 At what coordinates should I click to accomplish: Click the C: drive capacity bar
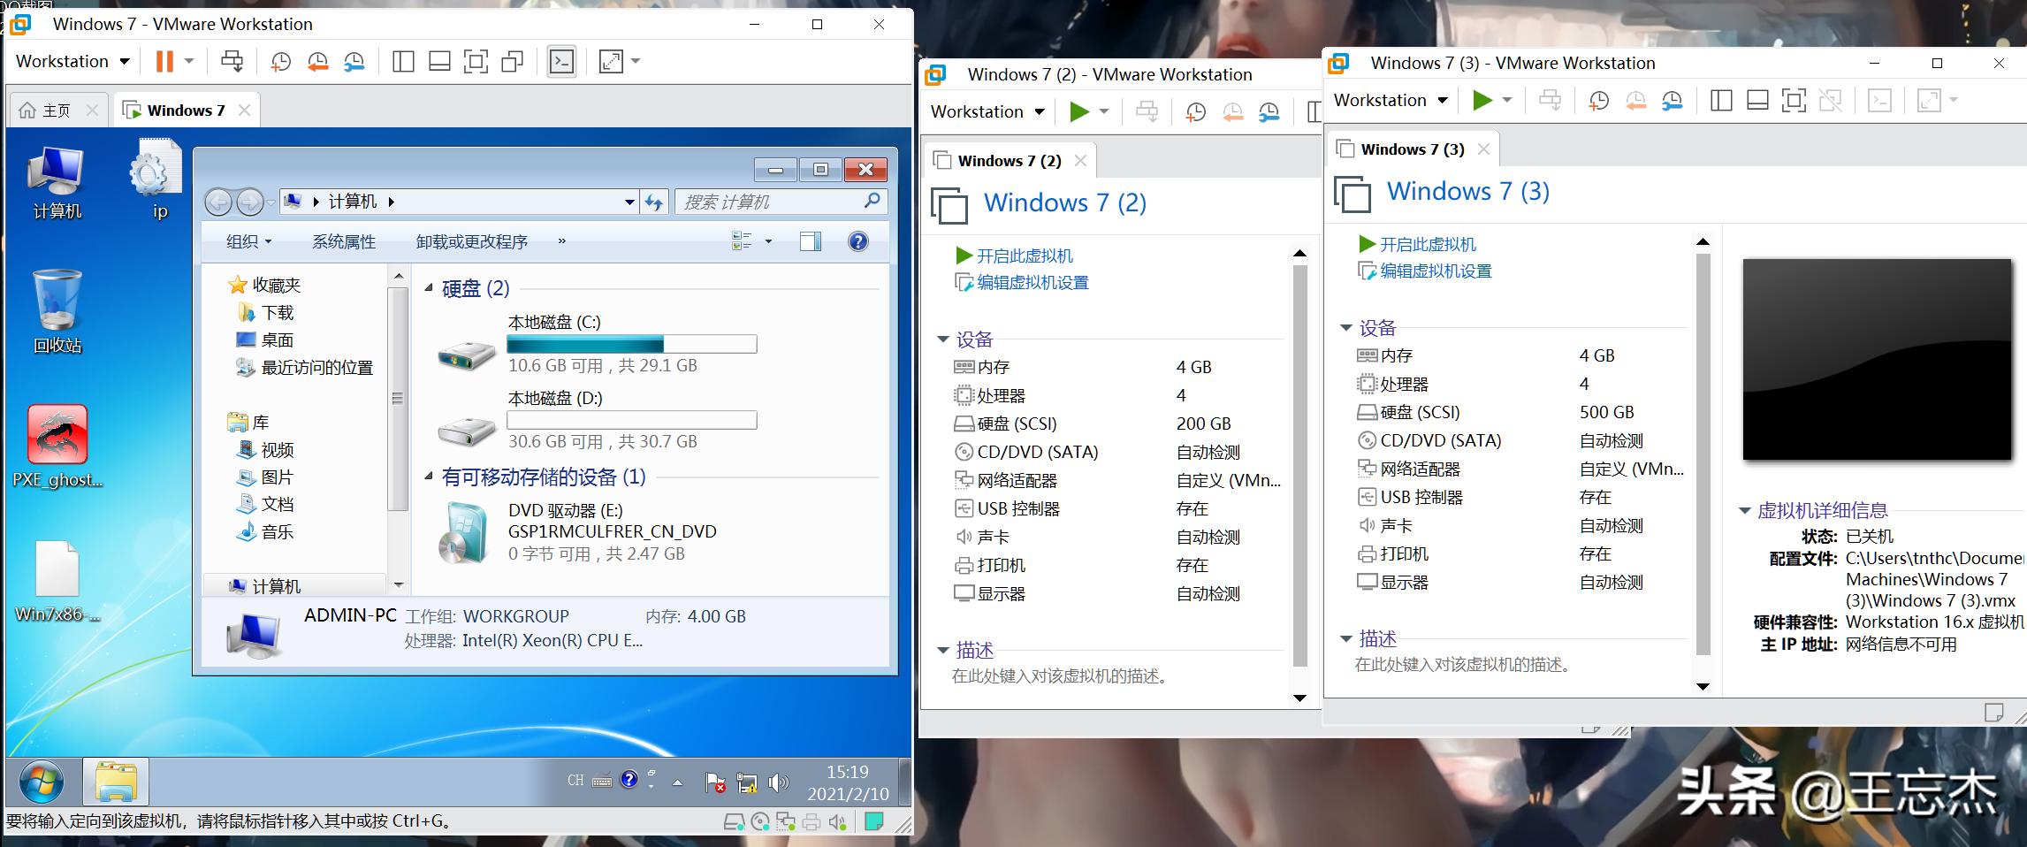pos(631,343)
